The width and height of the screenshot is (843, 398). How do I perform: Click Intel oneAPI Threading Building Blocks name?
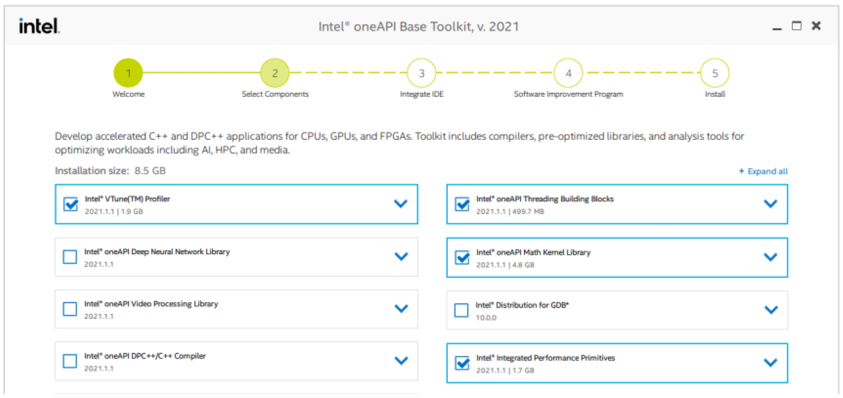click(545, 199)
